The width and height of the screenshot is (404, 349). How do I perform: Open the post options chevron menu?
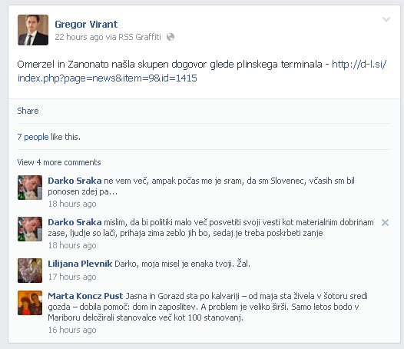pyautogui.click(x=386, y=19)
